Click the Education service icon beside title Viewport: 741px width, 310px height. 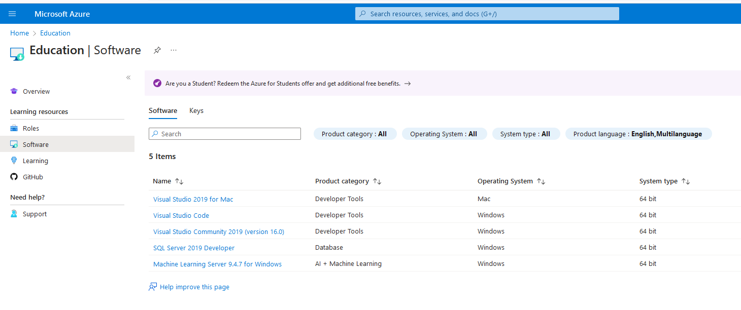17,54
